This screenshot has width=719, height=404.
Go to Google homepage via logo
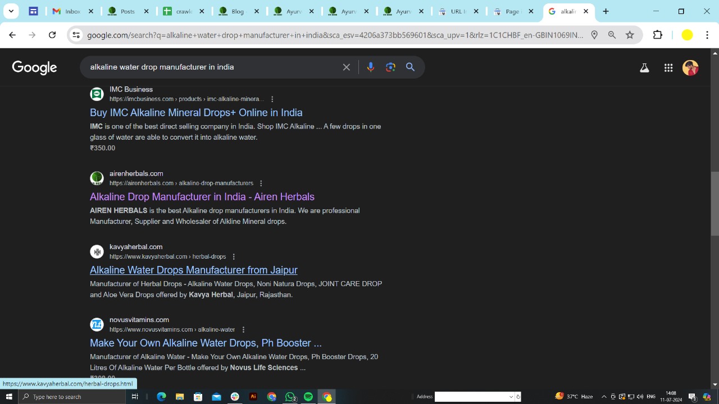coord(34,67)
